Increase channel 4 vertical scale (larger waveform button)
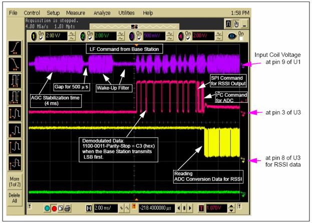The width and height of the screenshot is (312, 223). pyautogui.click(x=218, y=34)
